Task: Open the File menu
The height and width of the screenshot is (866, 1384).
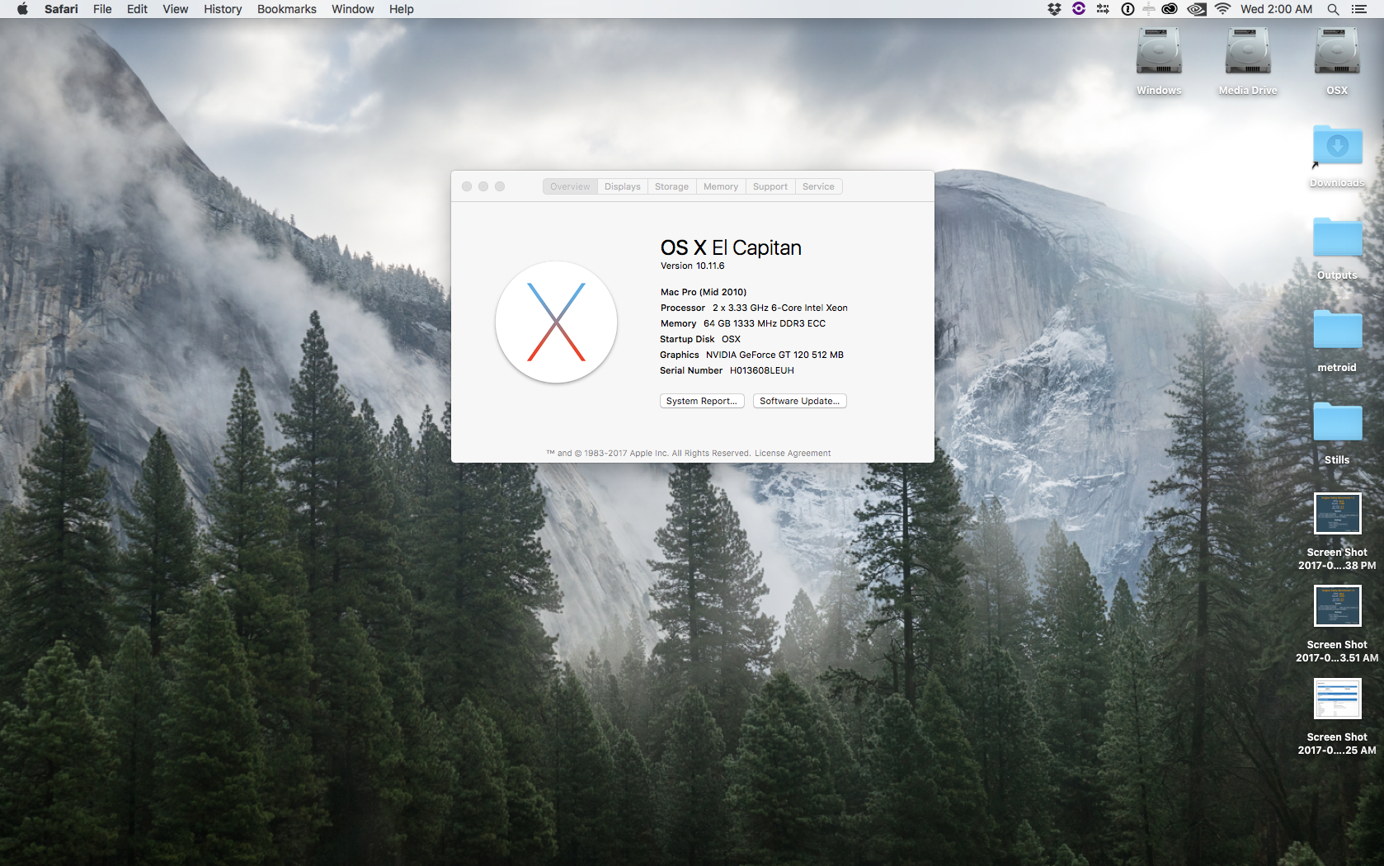Action: point(102,9)
